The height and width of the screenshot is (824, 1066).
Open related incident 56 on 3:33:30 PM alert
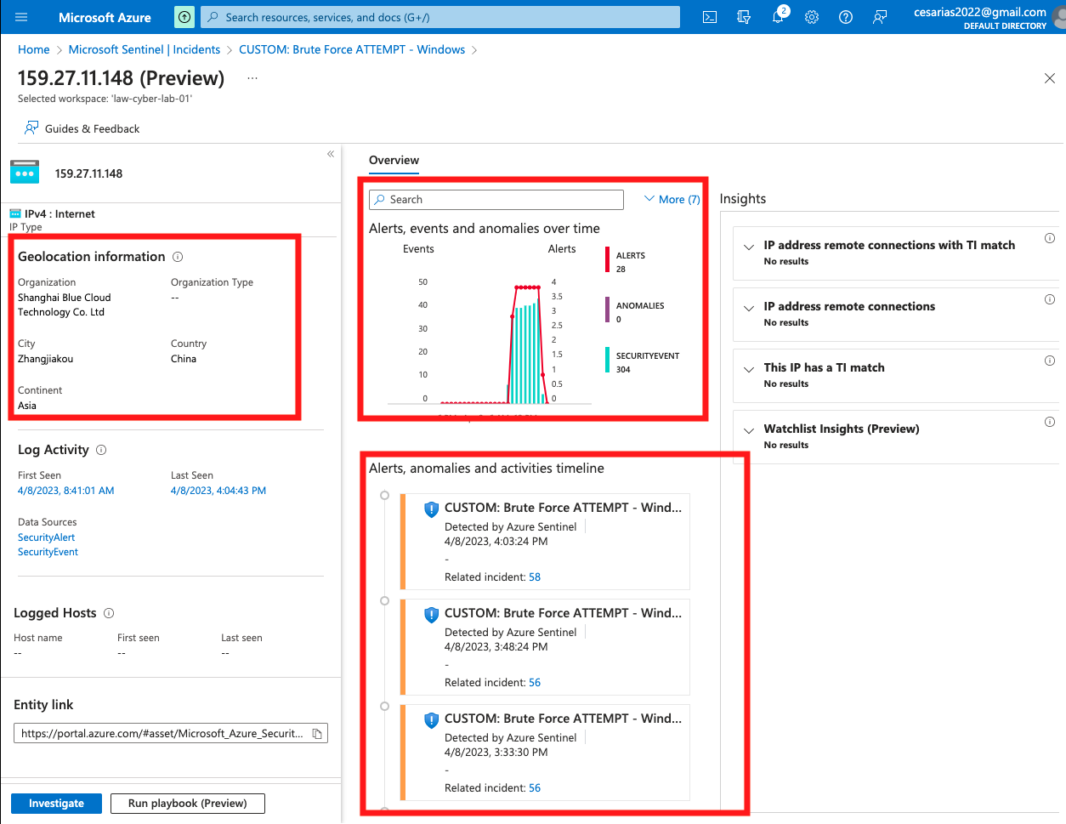[535, 787]
